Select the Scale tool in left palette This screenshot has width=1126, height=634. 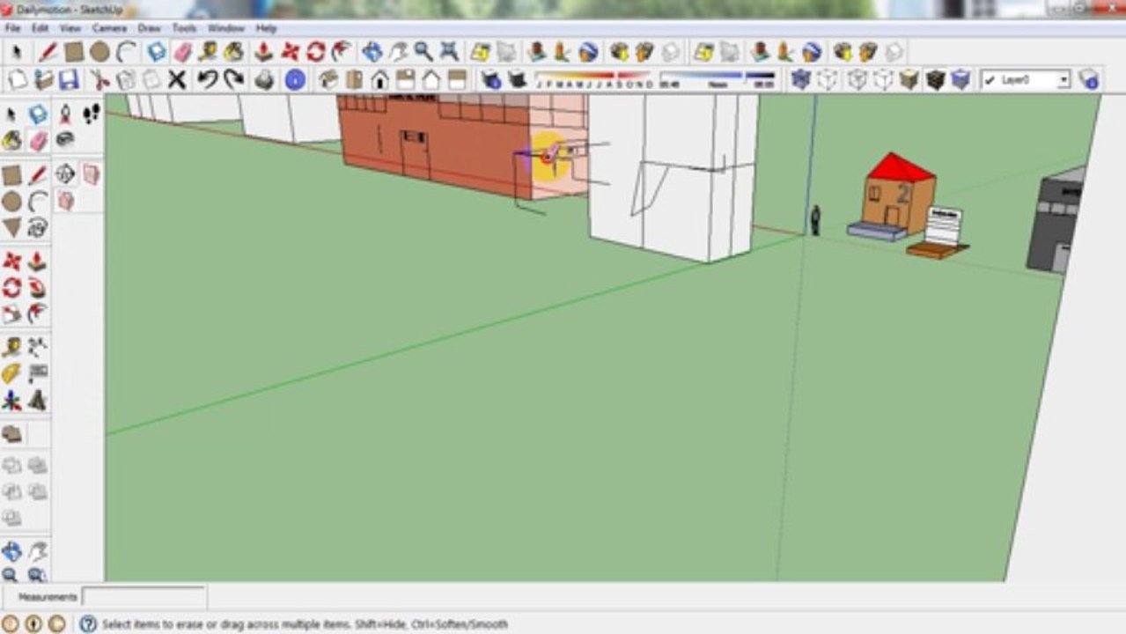point(12,313)
